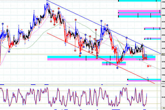The height and width of the screenshot is (110, 165).
Task: Click the long cyan support band mid-chart
Action: (x=101, y=57)
